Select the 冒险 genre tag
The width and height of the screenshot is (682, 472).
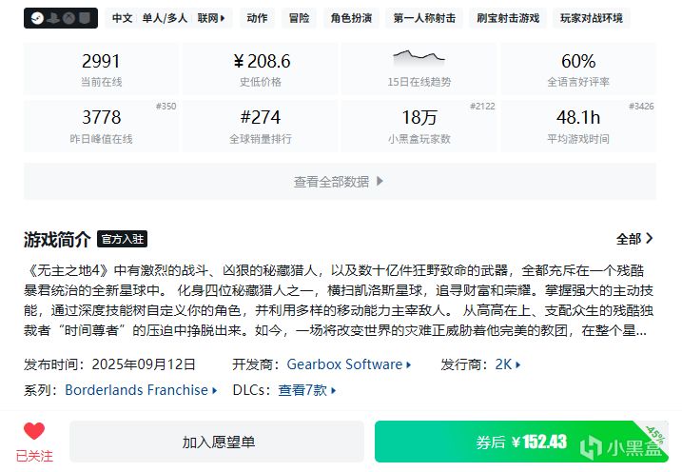pos(299,18)
